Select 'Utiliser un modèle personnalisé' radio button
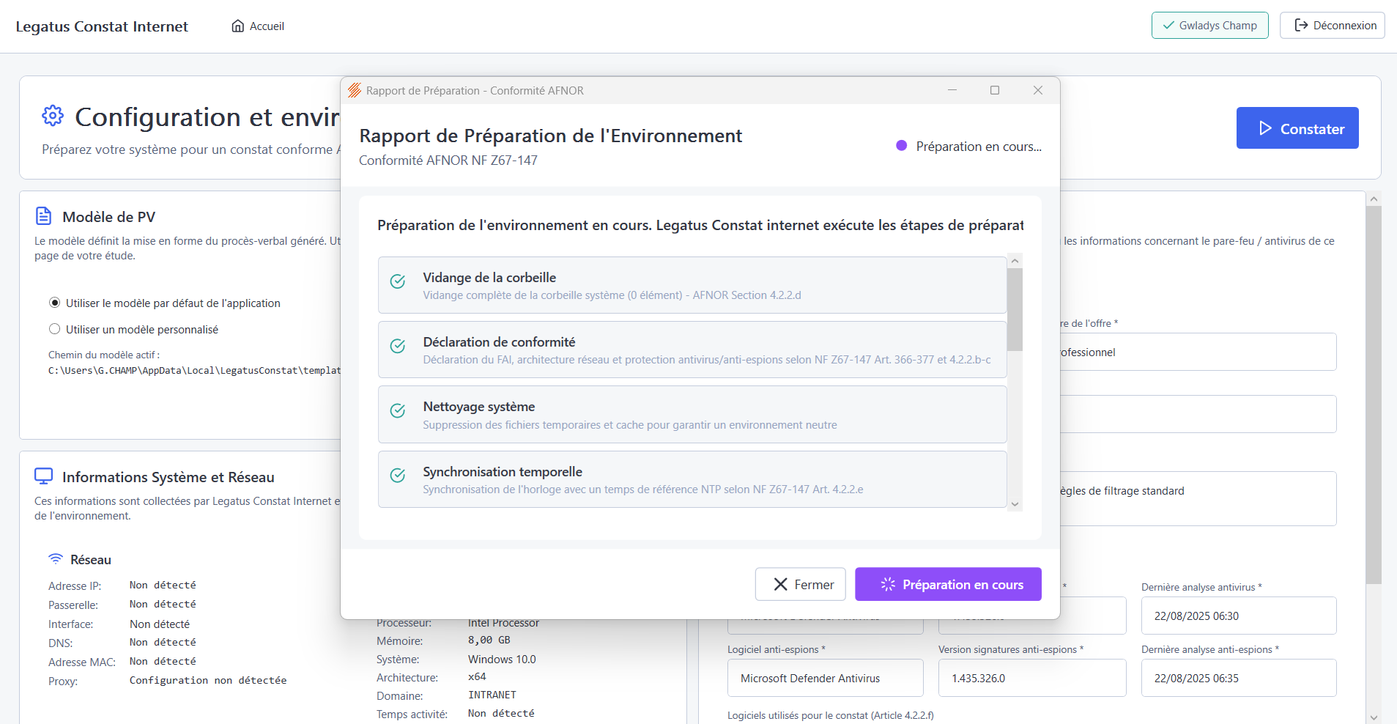 click(x=55, y=329)
